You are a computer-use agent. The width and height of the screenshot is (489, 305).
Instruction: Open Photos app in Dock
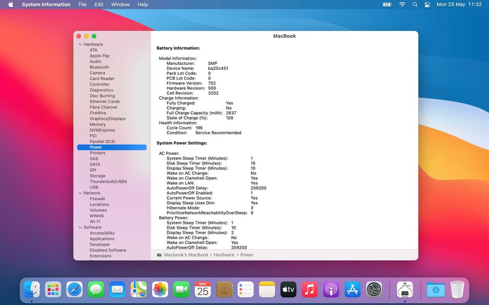tap(160, 289)
